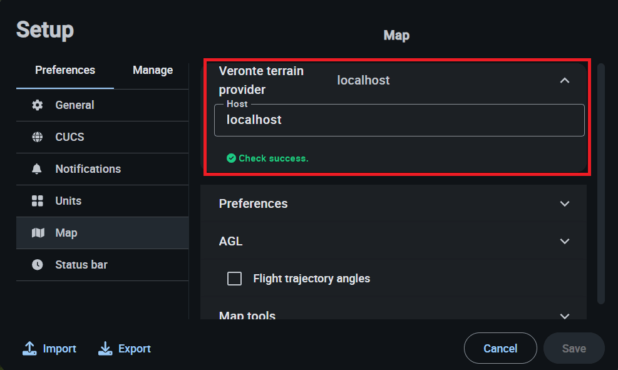Click the Status bar clock icon
Viewport: 618px width, 370px height.
38,265
